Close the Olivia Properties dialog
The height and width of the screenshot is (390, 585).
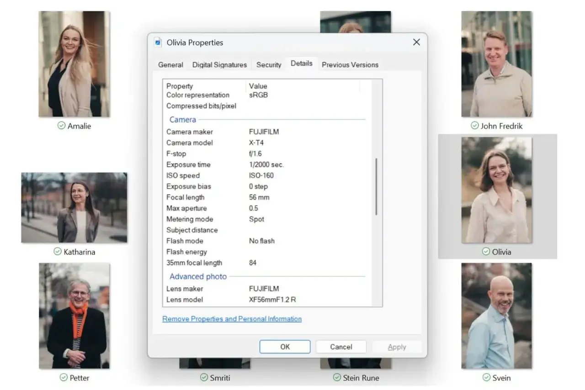(416, 42)
